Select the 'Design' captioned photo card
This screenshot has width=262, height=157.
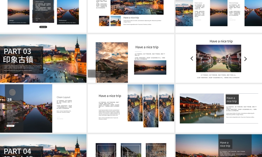point(18,12)
